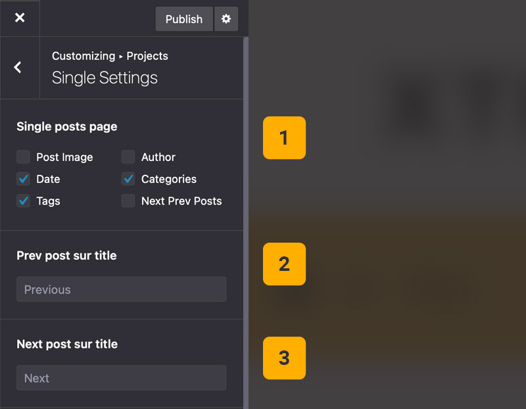This screenshot has height=409, width=526.
Task: Click the Publish button
Action: (184, 19)
